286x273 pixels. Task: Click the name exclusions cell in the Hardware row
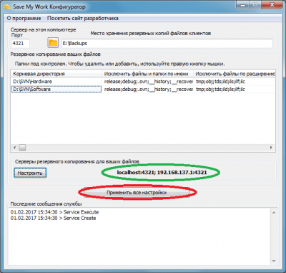(x=147, y=82)
